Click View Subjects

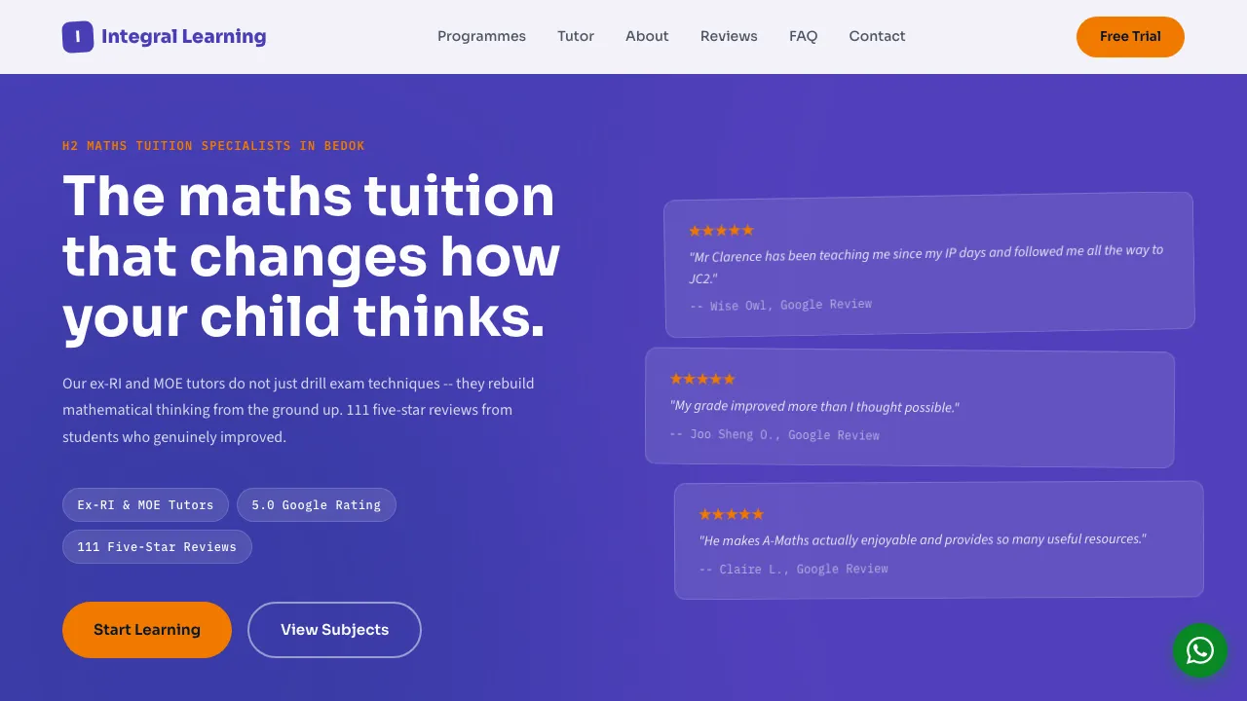click(x=334, y=630)
